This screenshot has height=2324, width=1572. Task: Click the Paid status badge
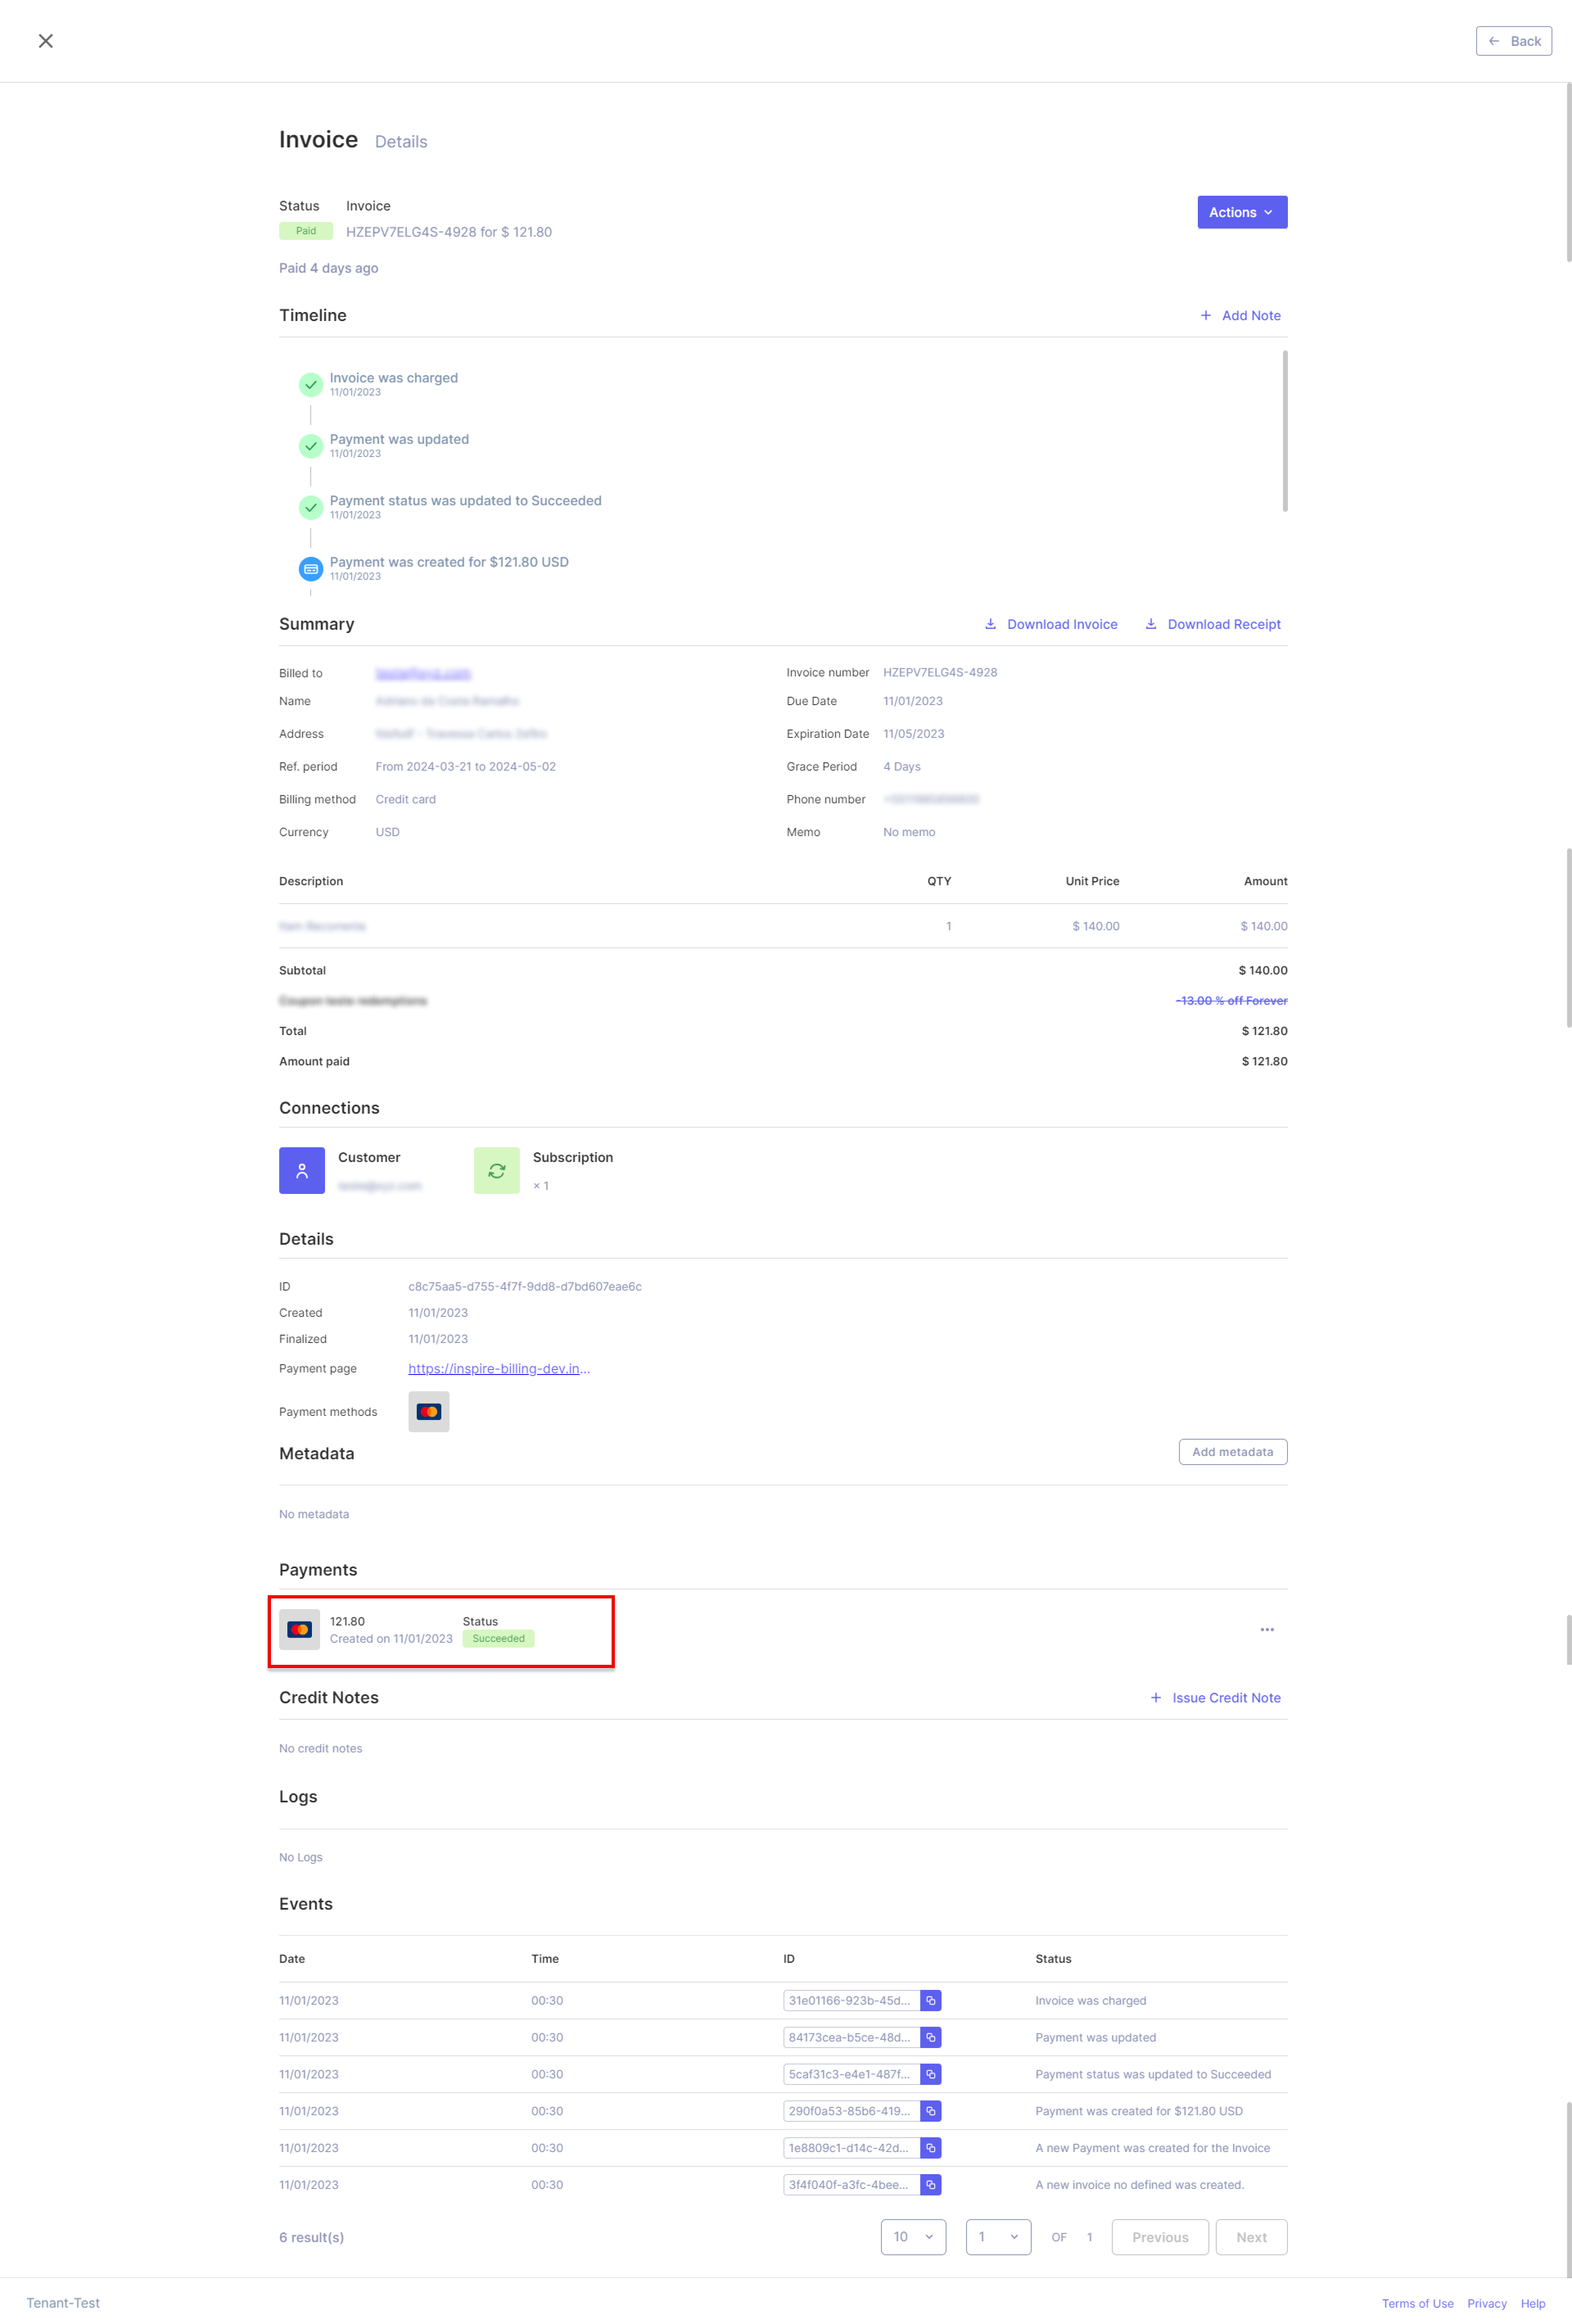tap(305, 231)
